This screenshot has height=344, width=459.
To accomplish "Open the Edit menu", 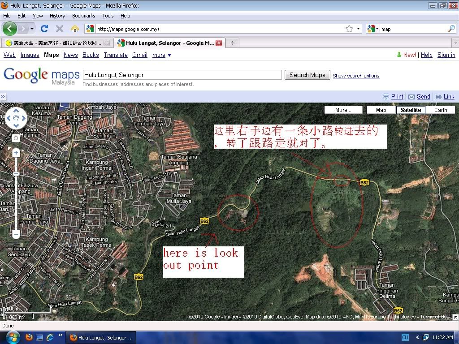I will click(22, 16).
